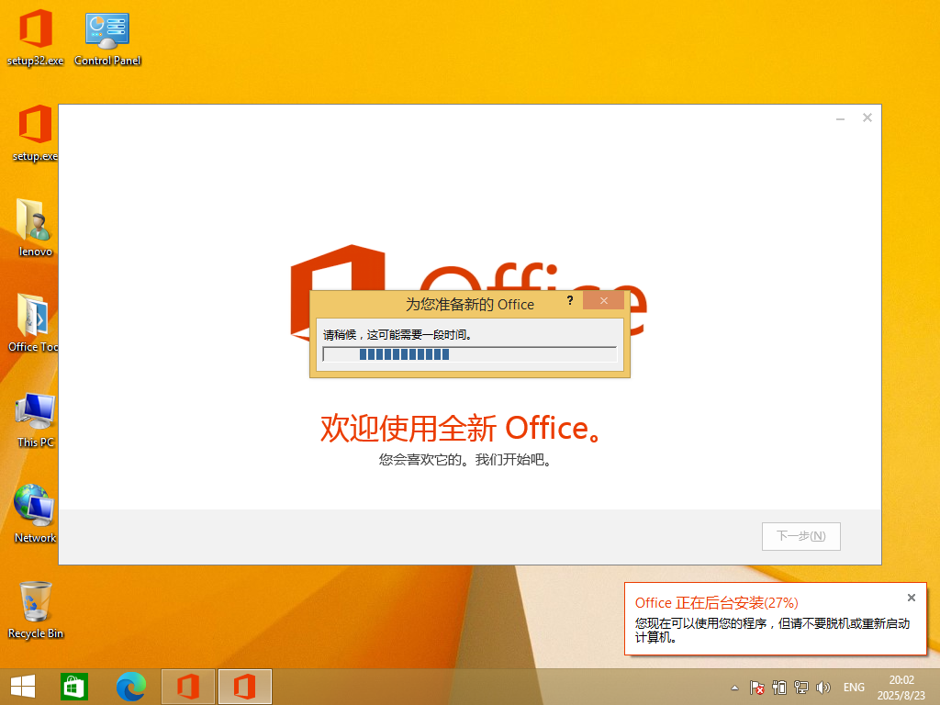Click the 下一步(N) button
The width and height of the screenshot is (940, 705).
800,536
